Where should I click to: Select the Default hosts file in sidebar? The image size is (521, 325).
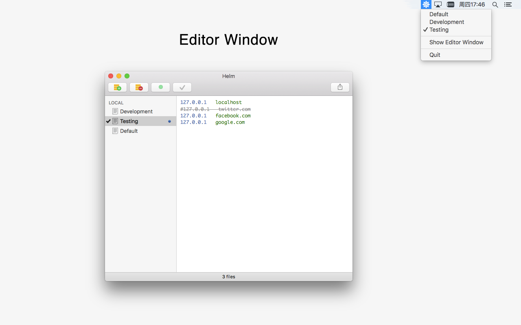pyautogui.click(x=128, y=130)
